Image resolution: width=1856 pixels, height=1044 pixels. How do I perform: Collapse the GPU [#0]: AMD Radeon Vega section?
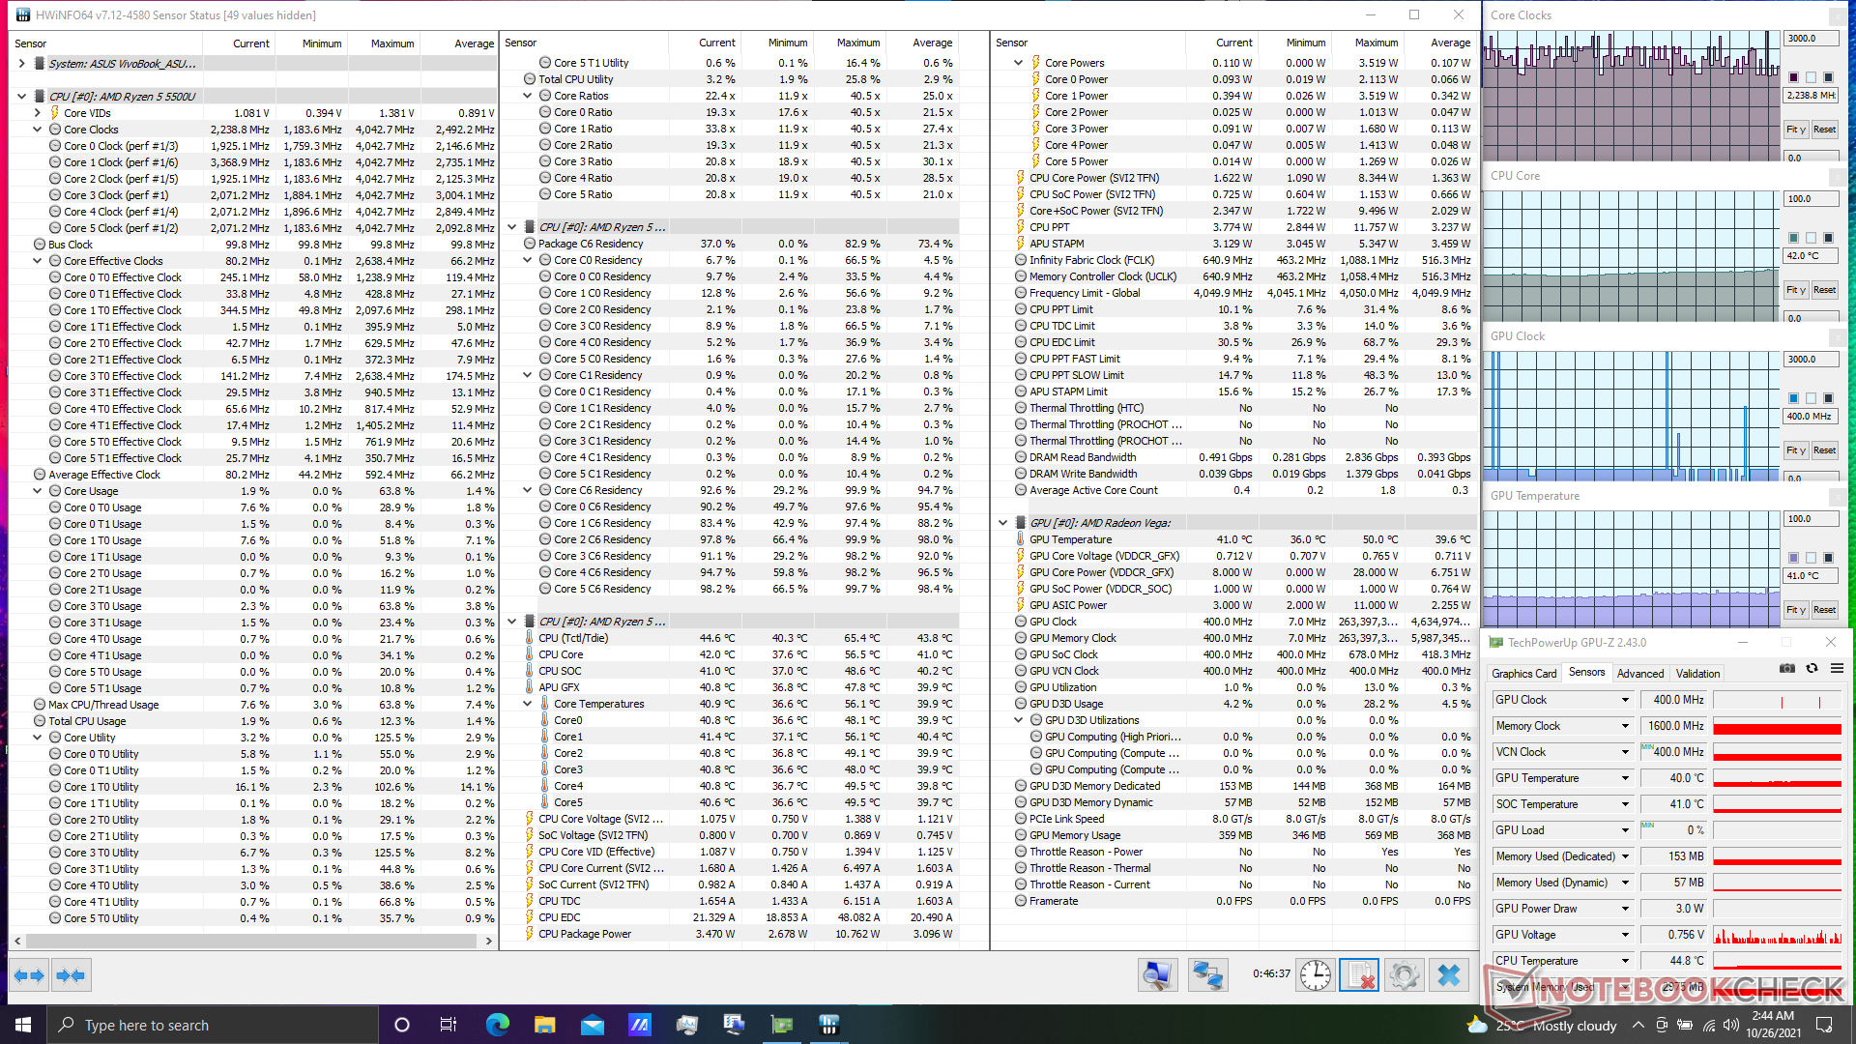1003,523
